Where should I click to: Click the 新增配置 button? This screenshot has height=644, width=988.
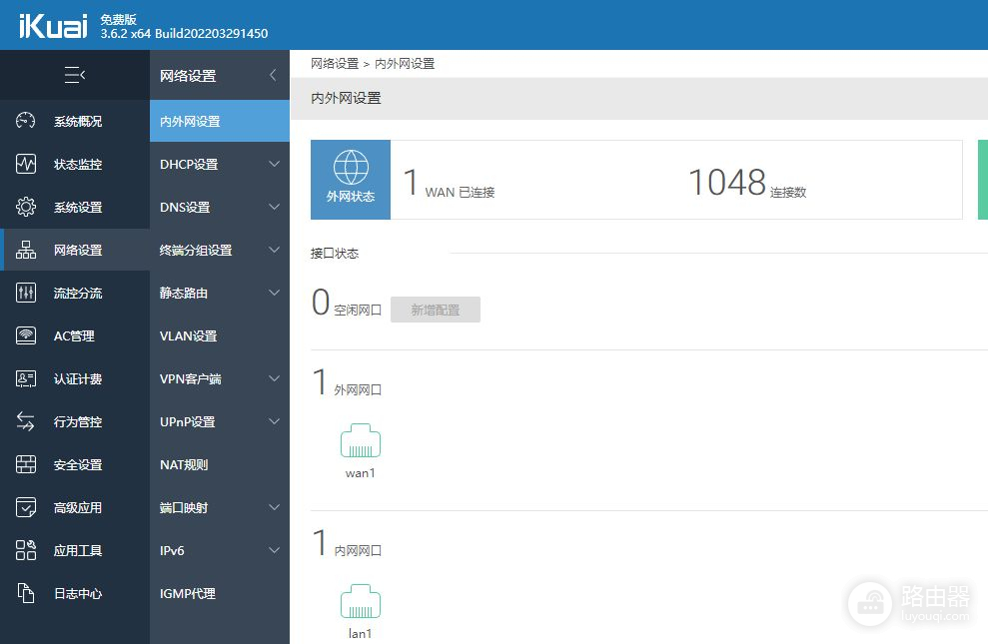tap(435, 310)
